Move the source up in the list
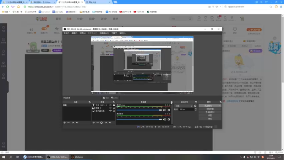284x160 pixels. [106, 123]
